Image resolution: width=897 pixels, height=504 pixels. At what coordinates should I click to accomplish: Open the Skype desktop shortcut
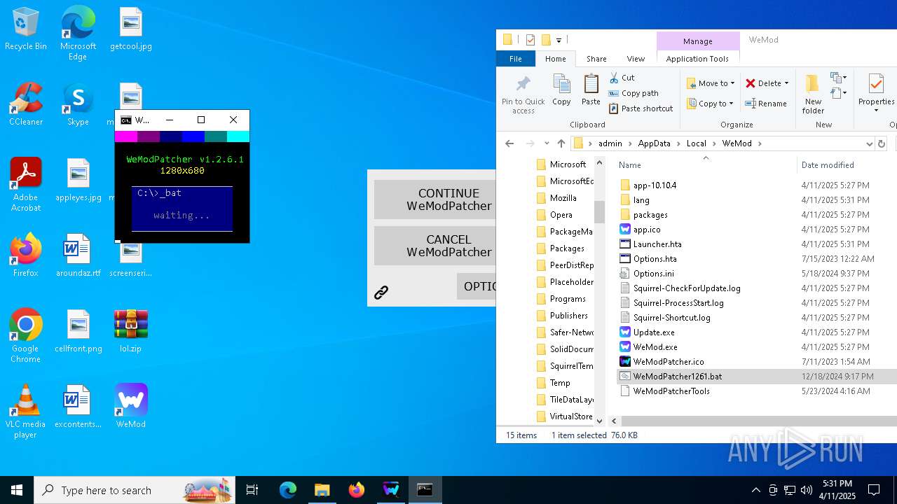tap(78, 105)
